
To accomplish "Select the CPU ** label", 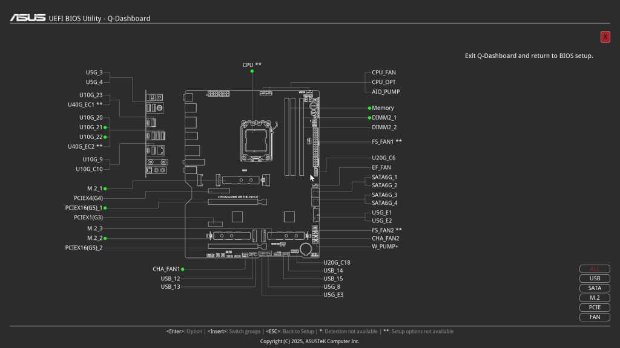I will pos(252,65).
